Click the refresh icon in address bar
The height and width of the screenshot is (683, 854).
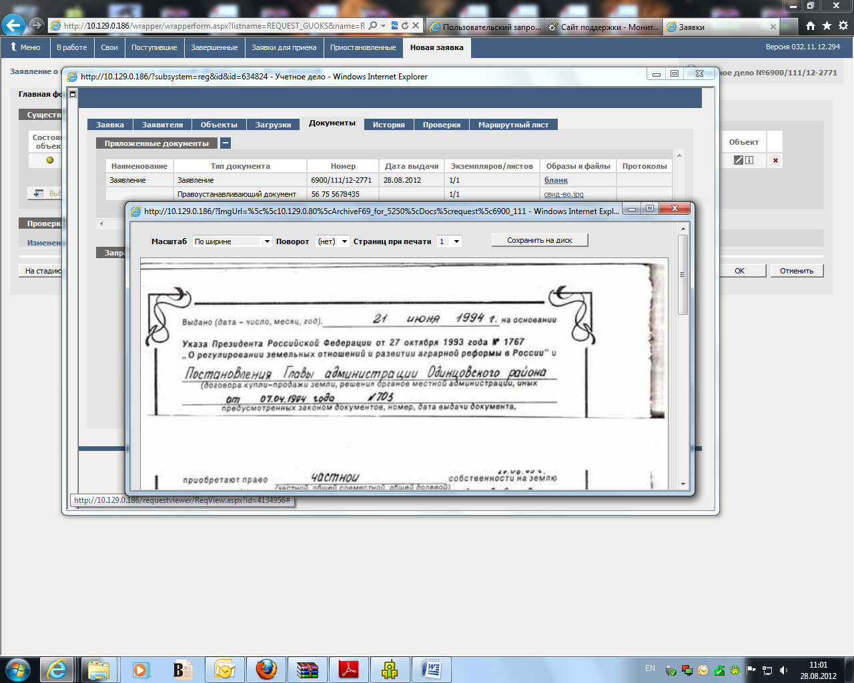405,25
